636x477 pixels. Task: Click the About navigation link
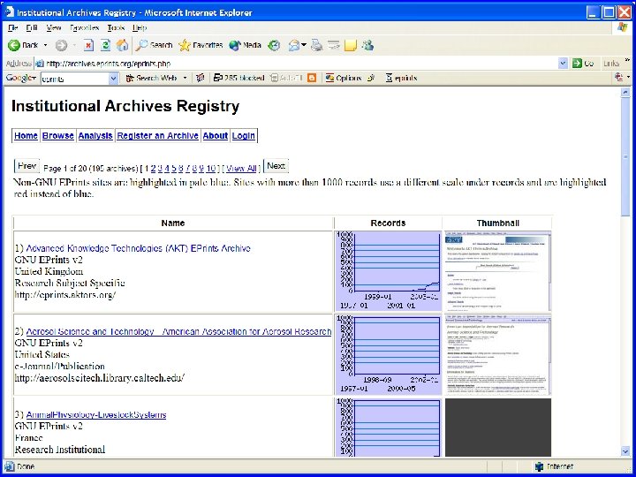216,136
